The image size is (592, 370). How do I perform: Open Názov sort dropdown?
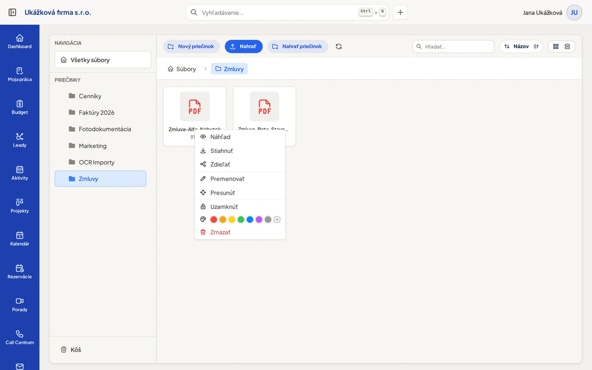[521, 47]
